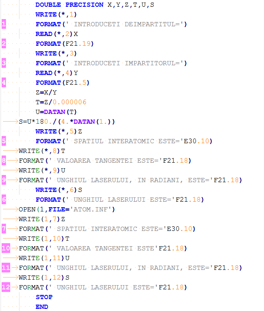Select the pink label marker 3
This screenshot has height=311, width=264.
coord(4,63)
